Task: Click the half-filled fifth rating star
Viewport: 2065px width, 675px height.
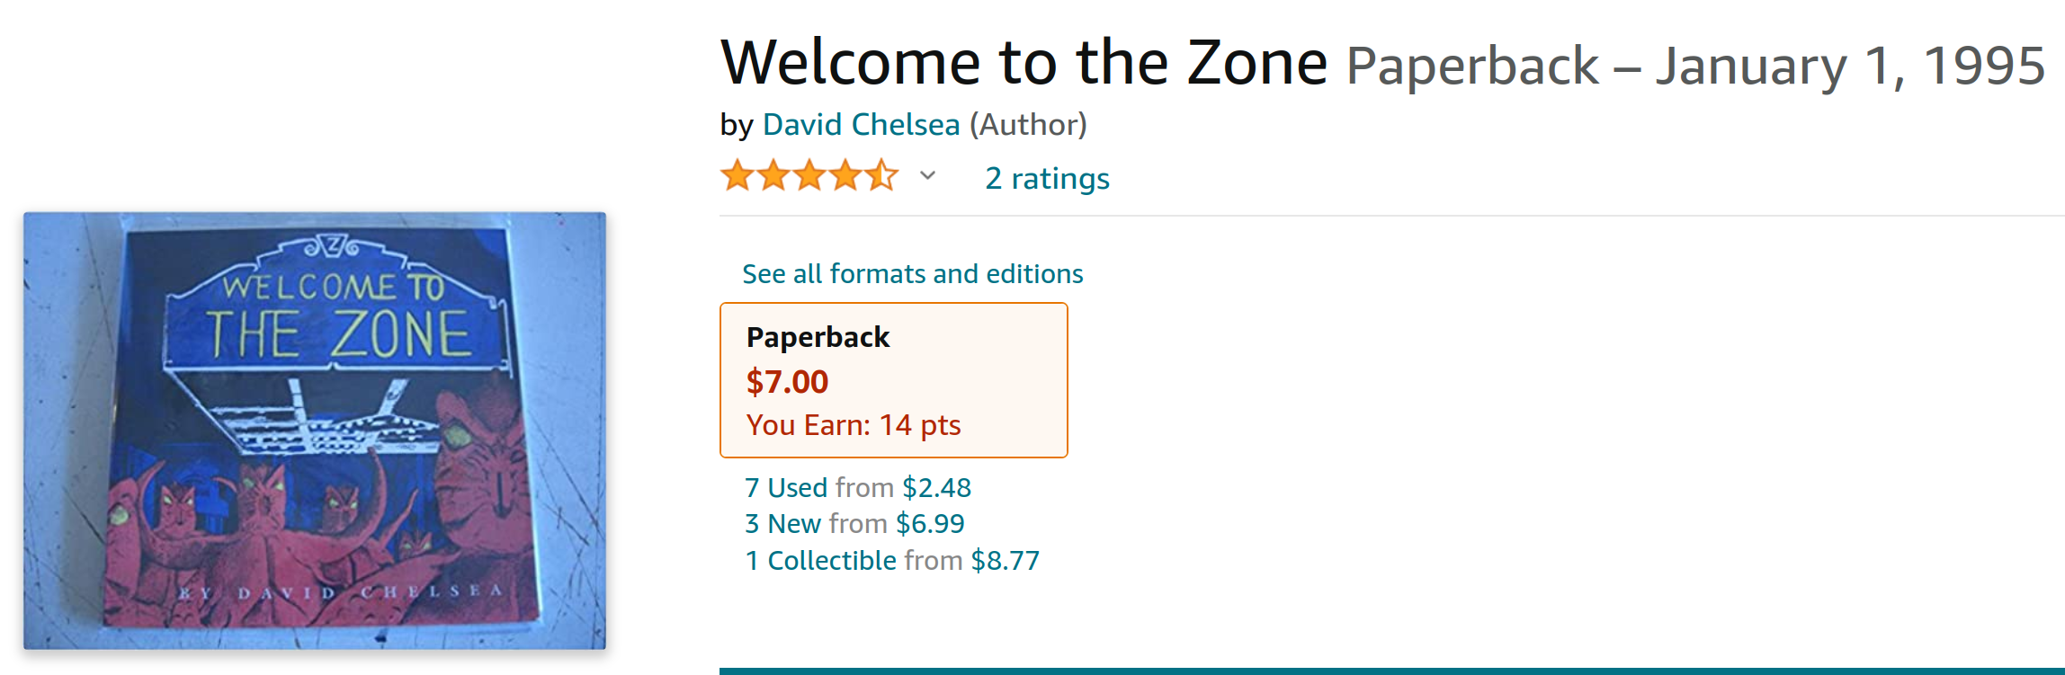Action: (882, 175)
